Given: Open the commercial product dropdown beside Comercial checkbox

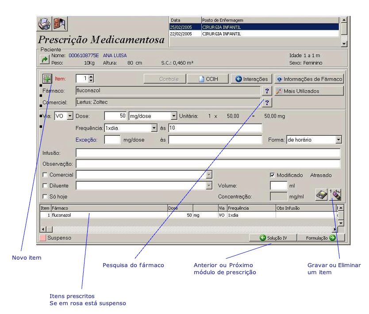Looking at the screenshot, I should 209,175.
